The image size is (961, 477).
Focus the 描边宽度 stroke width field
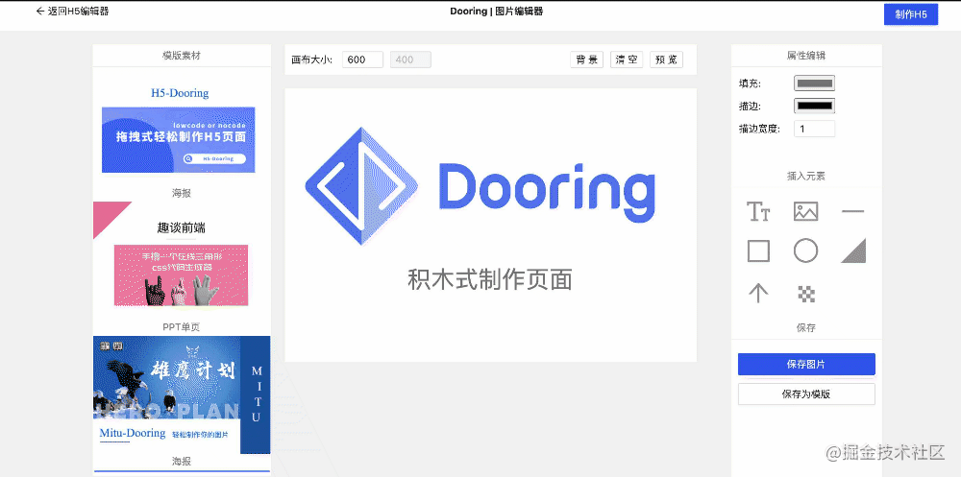coord(814,129)
